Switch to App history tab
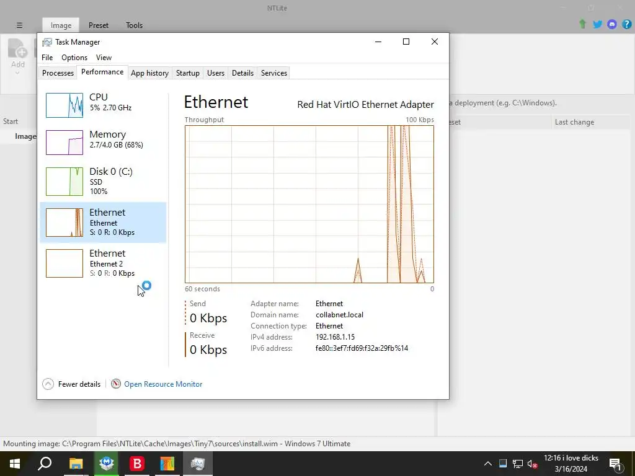Screen dimensions: 635x476 149,73
